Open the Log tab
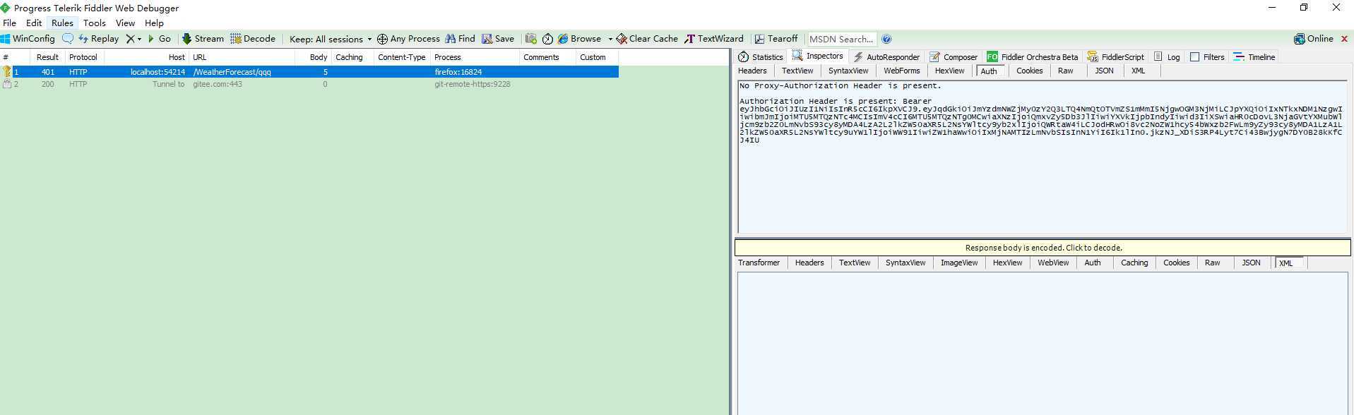 [x=1167, y=57]
